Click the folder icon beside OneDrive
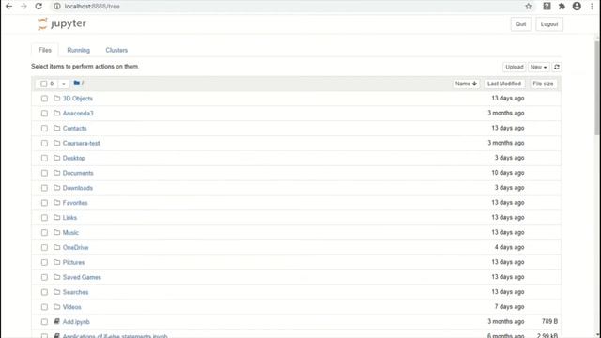The height and width of the screenshot is (338, 601). 56,247
